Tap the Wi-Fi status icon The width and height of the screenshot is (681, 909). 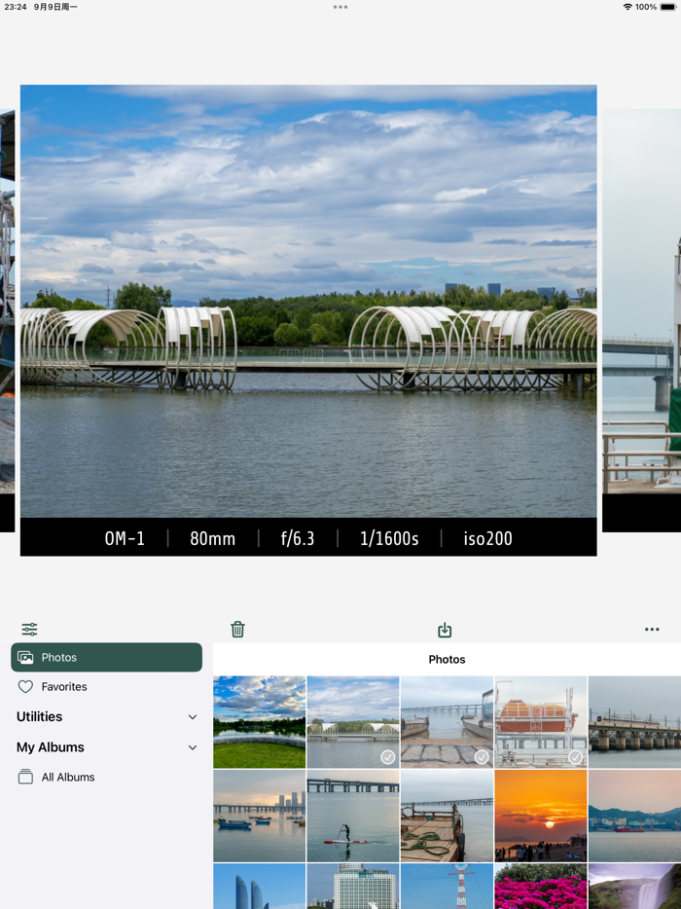pyautogui.click(x=627, y=7)
